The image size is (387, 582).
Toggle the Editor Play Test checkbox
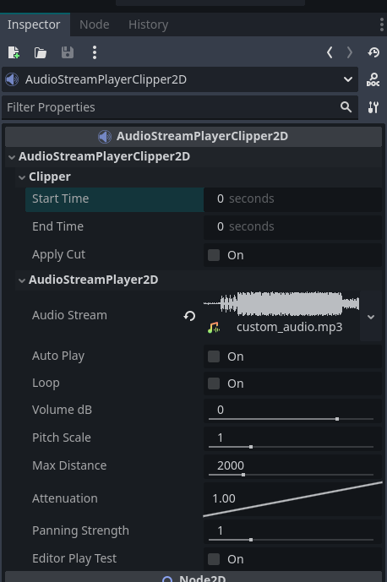click(214, 559)
